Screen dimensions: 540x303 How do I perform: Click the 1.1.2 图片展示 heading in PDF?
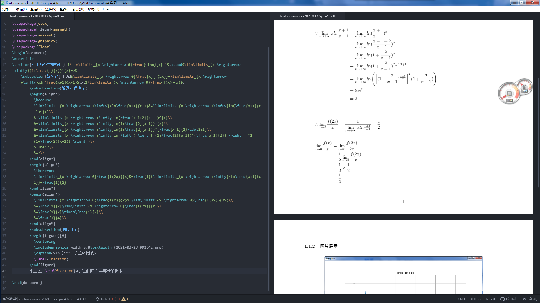pos(321,246)
